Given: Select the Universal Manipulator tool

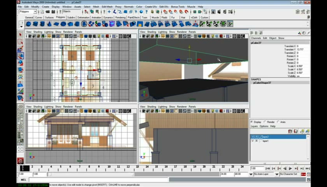Looking at the screenshot, I should [x=20, y=77].
